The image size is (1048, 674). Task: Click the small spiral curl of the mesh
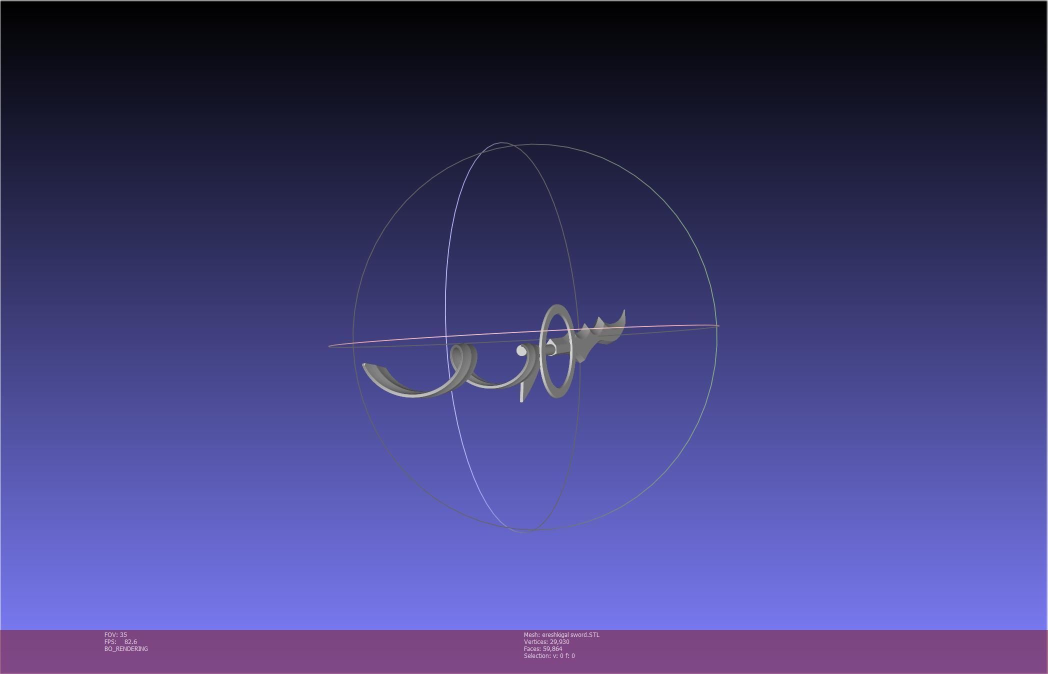point(462,356)
